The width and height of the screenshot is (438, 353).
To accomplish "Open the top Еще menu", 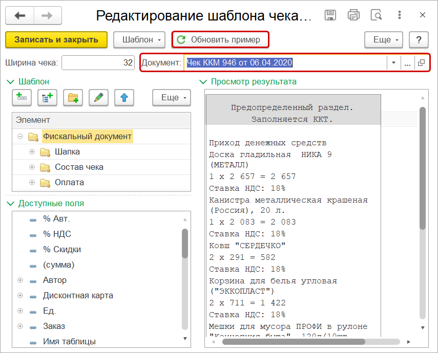I will (384, 39).
